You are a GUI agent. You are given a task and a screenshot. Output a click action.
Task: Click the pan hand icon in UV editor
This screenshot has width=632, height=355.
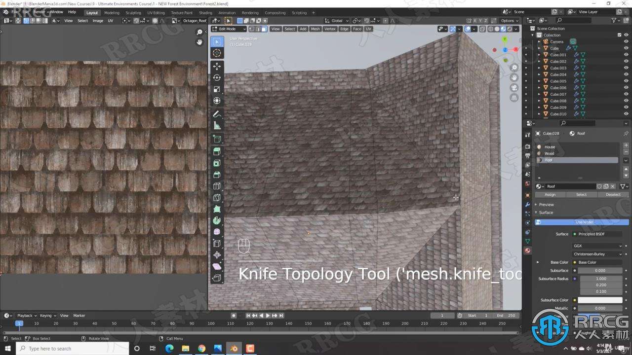click(199, 42)
